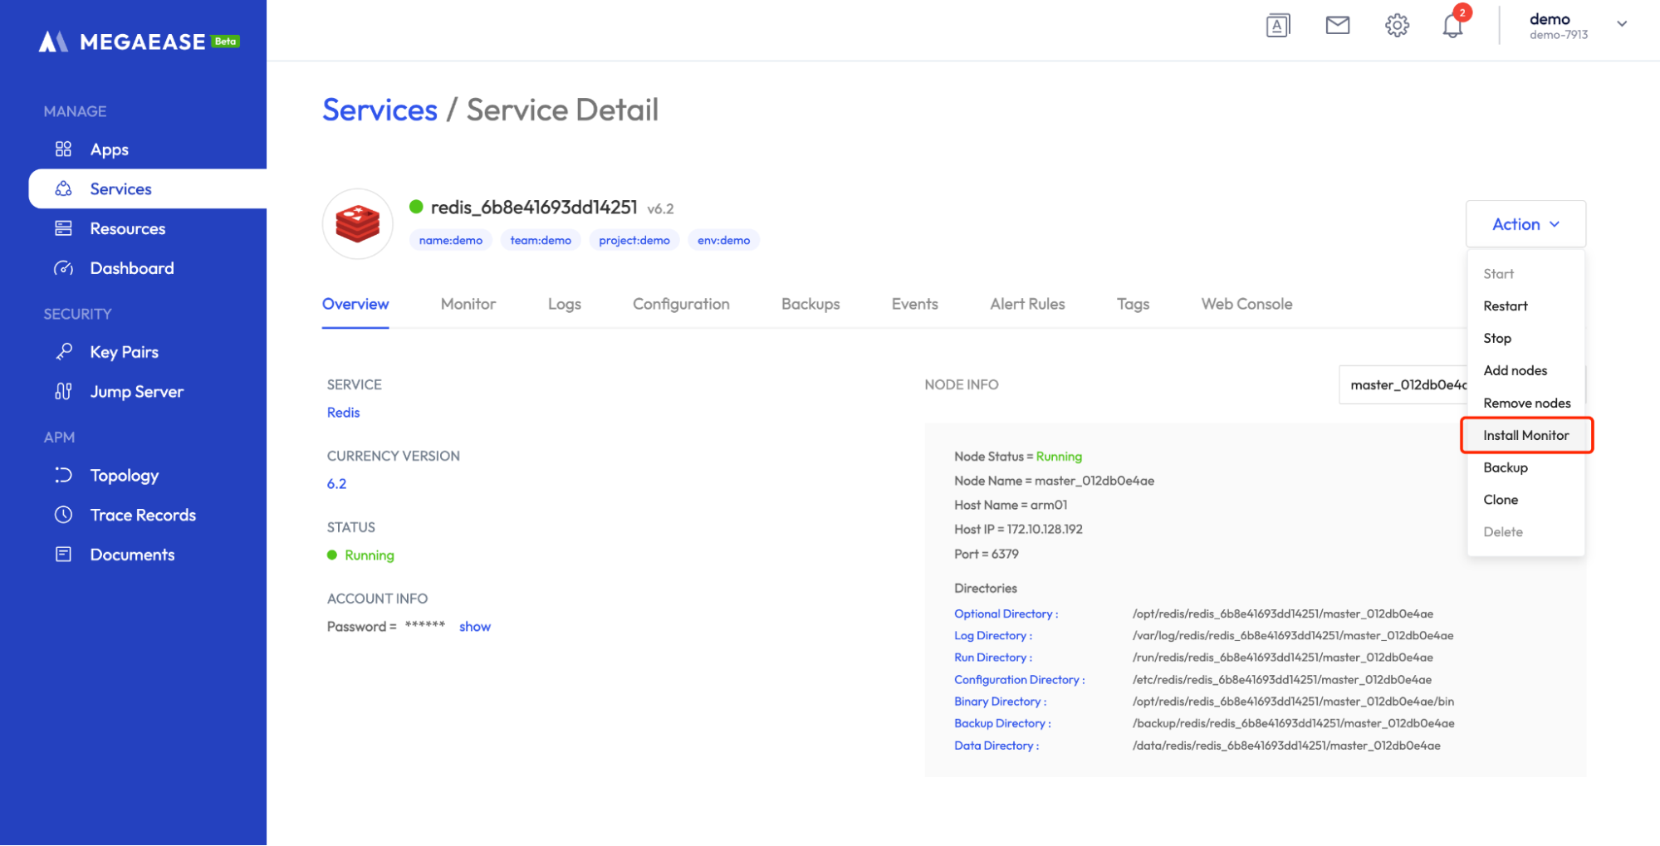Switch to the Monitor tab
This screenshot has width=1660, height=846.
pyautogui.click(x=468, y=304)
